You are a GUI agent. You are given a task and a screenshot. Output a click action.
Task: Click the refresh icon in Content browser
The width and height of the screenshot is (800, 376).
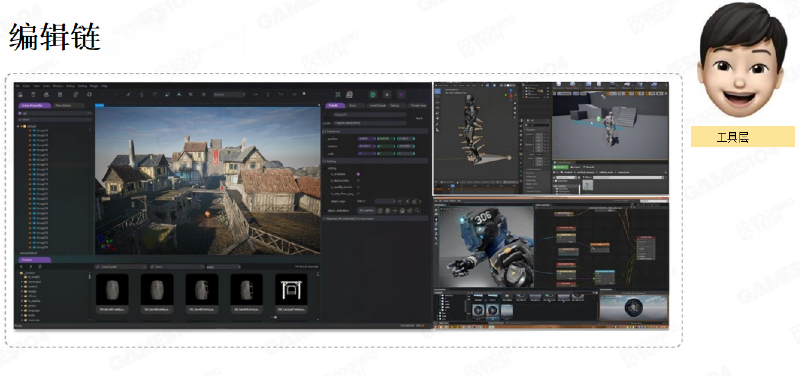tap(40, 267)
